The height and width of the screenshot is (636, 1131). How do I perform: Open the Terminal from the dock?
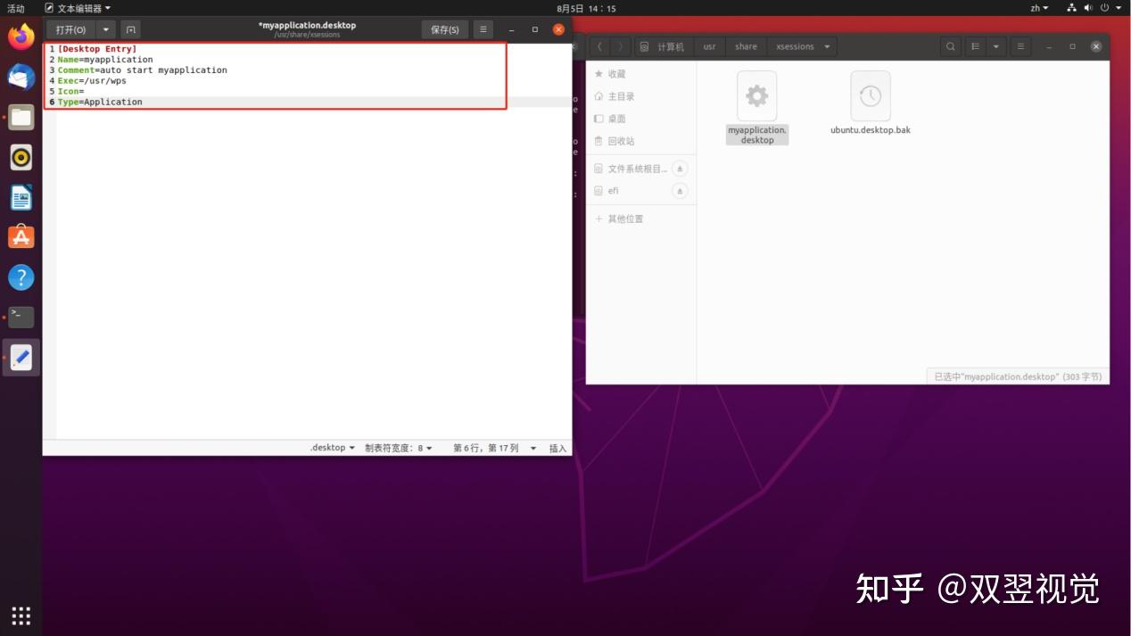[x=21, y=316]
